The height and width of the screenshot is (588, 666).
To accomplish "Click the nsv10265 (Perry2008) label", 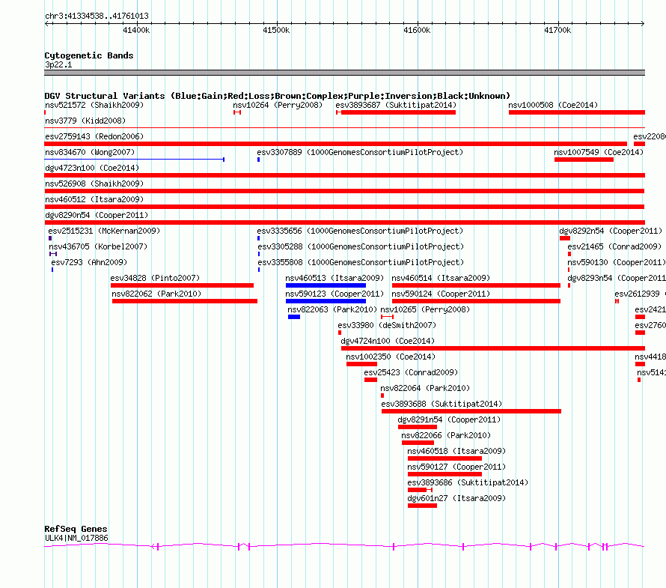I will pyautogui.click(x=425, y=309).
